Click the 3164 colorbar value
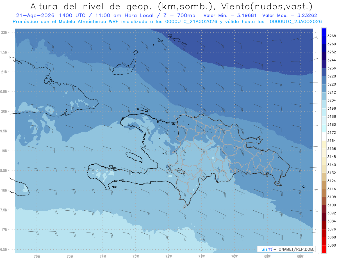The image size is (337, 260). (x=332, y=141)
